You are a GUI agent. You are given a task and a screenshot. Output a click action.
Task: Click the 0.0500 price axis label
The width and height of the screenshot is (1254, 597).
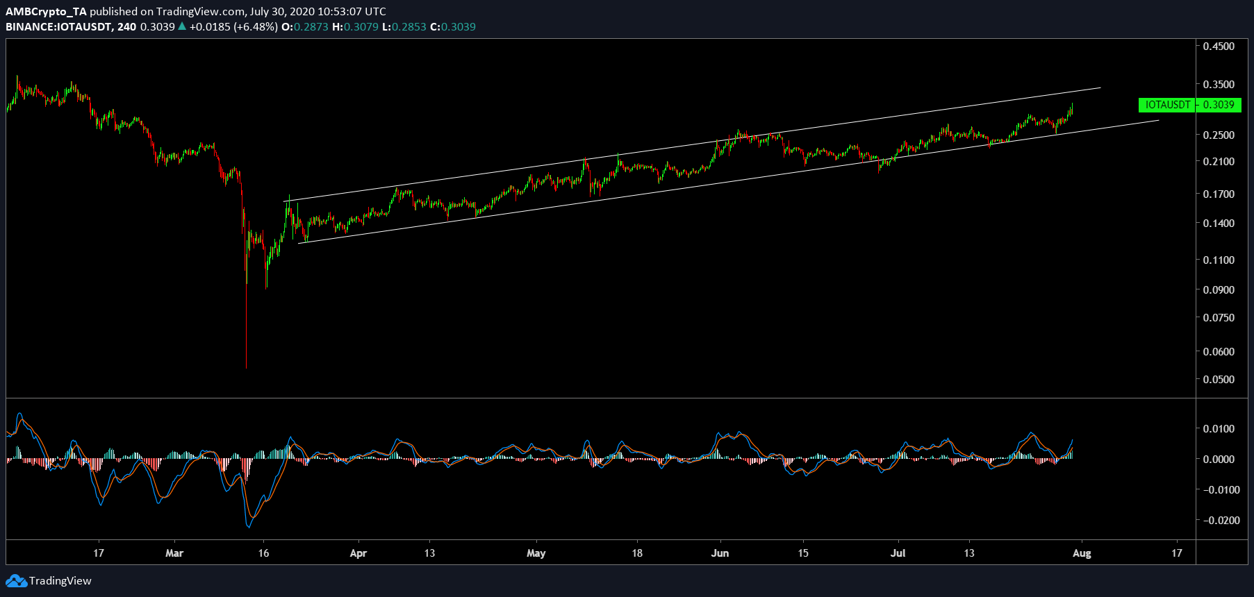1219,380
